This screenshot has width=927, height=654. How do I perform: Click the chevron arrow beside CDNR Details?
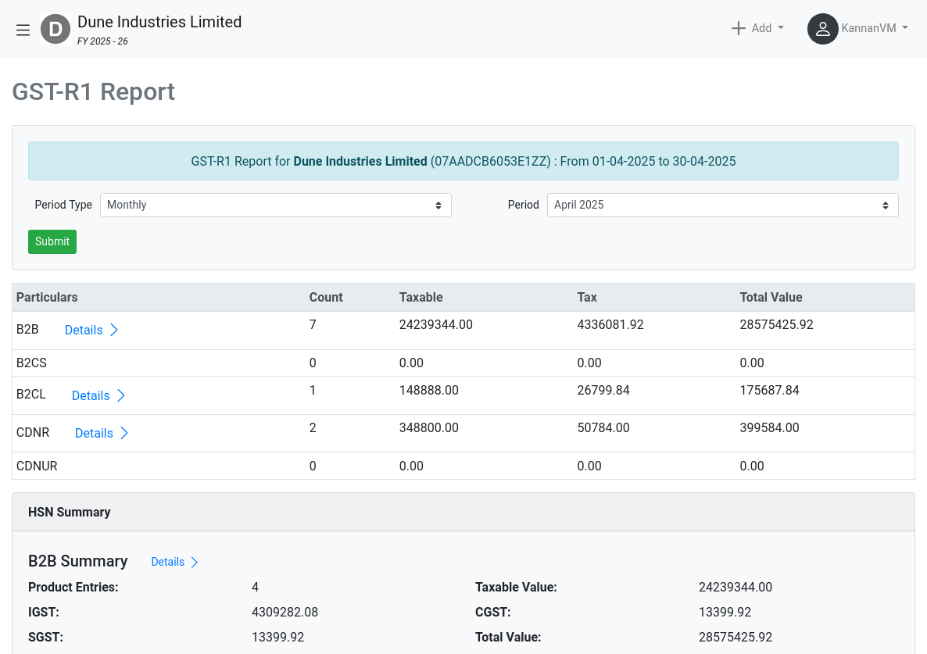(124, 434)
